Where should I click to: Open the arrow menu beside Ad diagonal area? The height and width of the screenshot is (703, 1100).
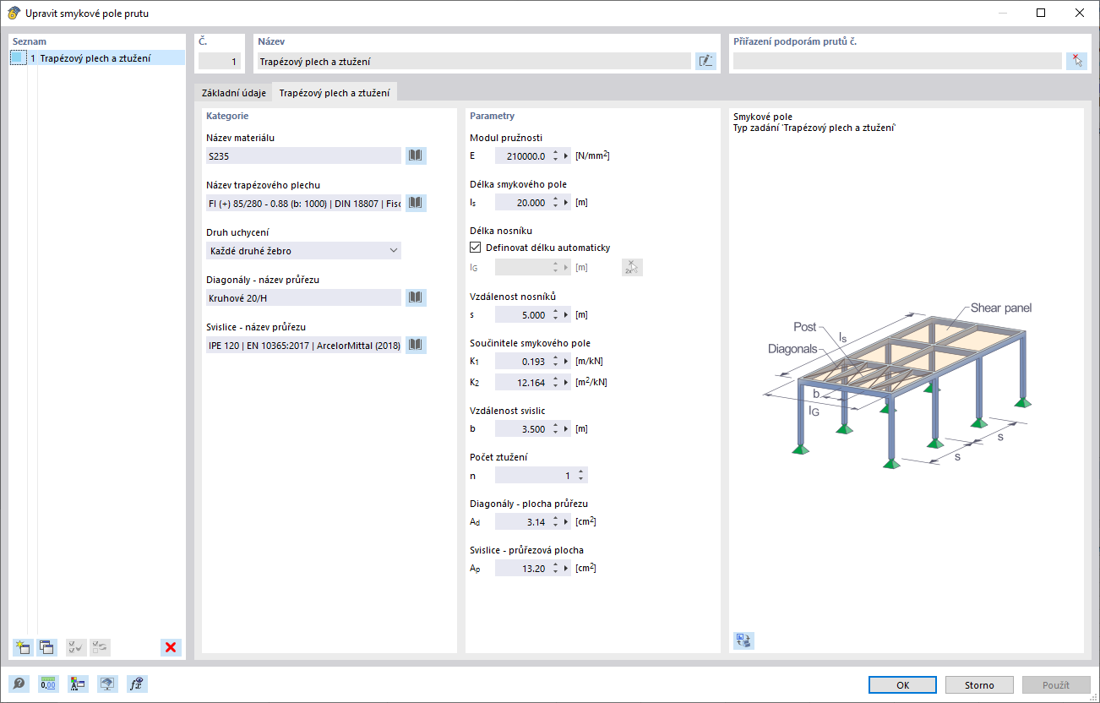567,521
